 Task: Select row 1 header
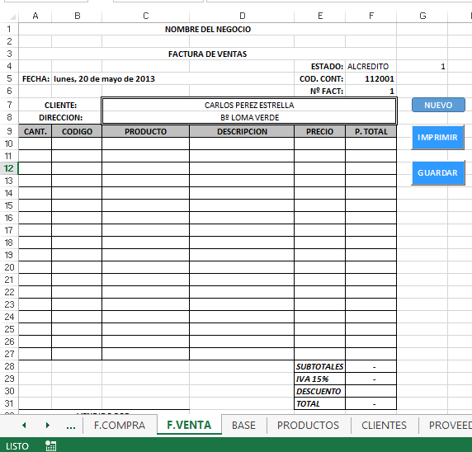[x=9, y=29]
